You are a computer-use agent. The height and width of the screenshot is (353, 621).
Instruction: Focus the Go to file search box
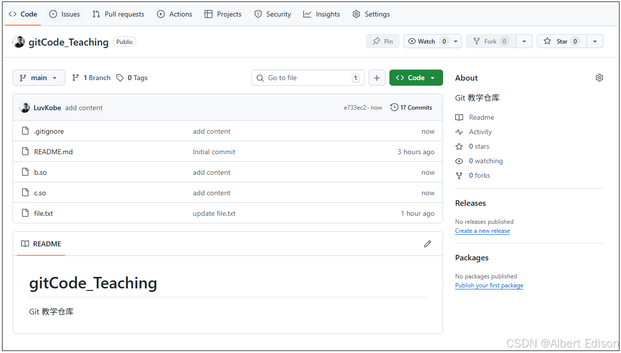click(308, 78)
